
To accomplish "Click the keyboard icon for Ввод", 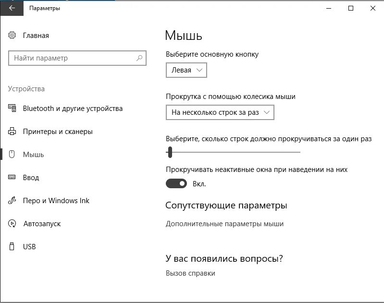I will tap(12, 177).
